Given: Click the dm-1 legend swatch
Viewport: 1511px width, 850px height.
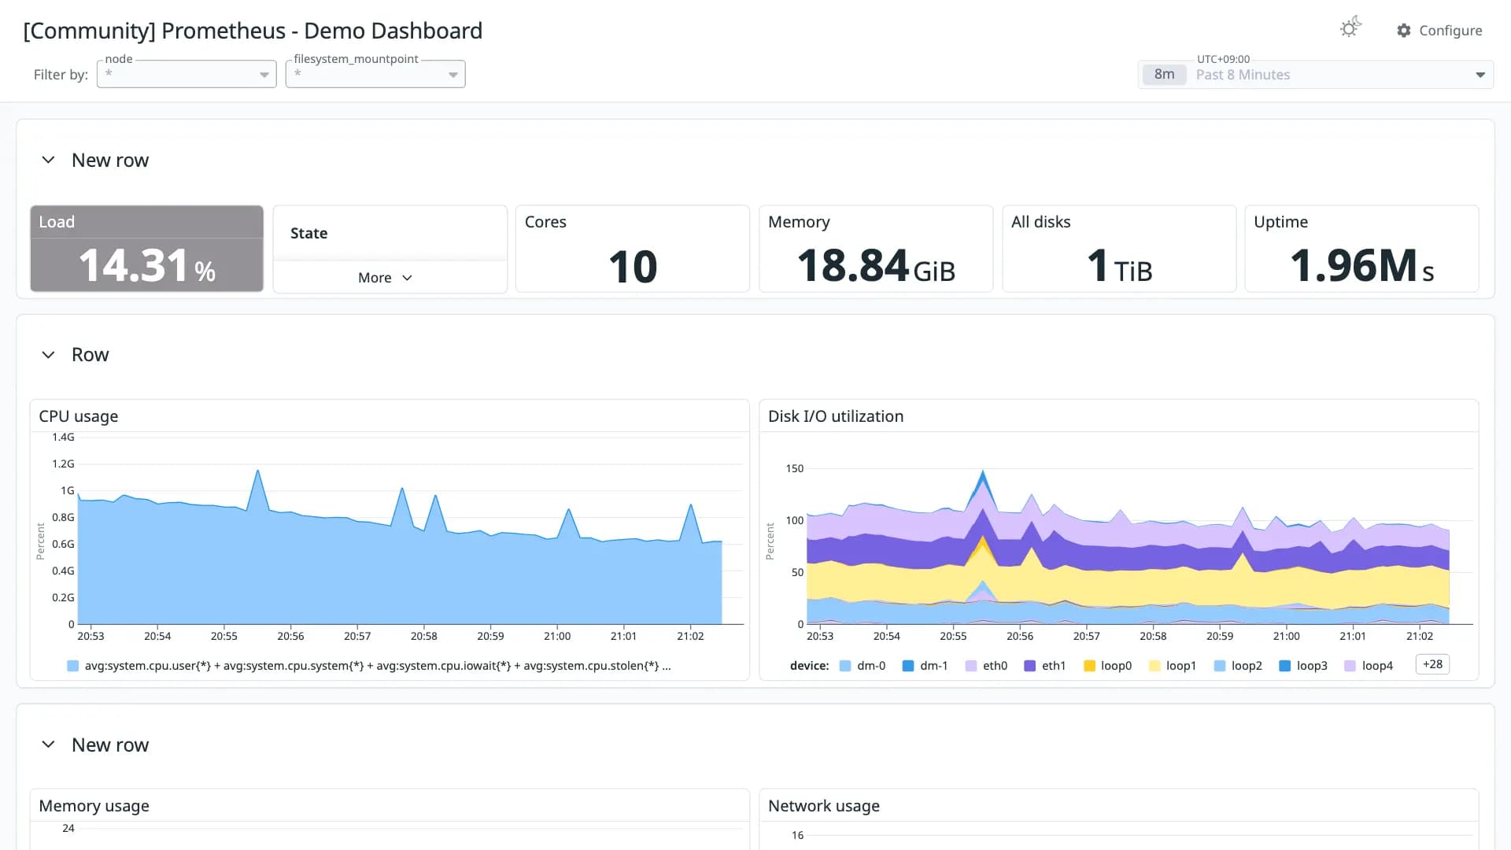Looking at the screenshot, I should (x=908, y=666).
